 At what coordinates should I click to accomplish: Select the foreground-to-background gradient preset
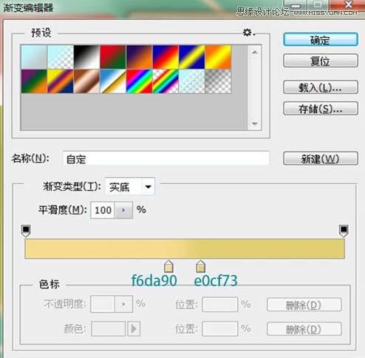(34, 57)
